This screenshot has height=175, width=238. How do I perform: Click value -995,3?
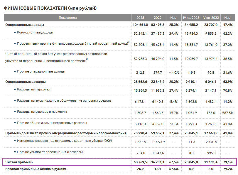(211, 153)
